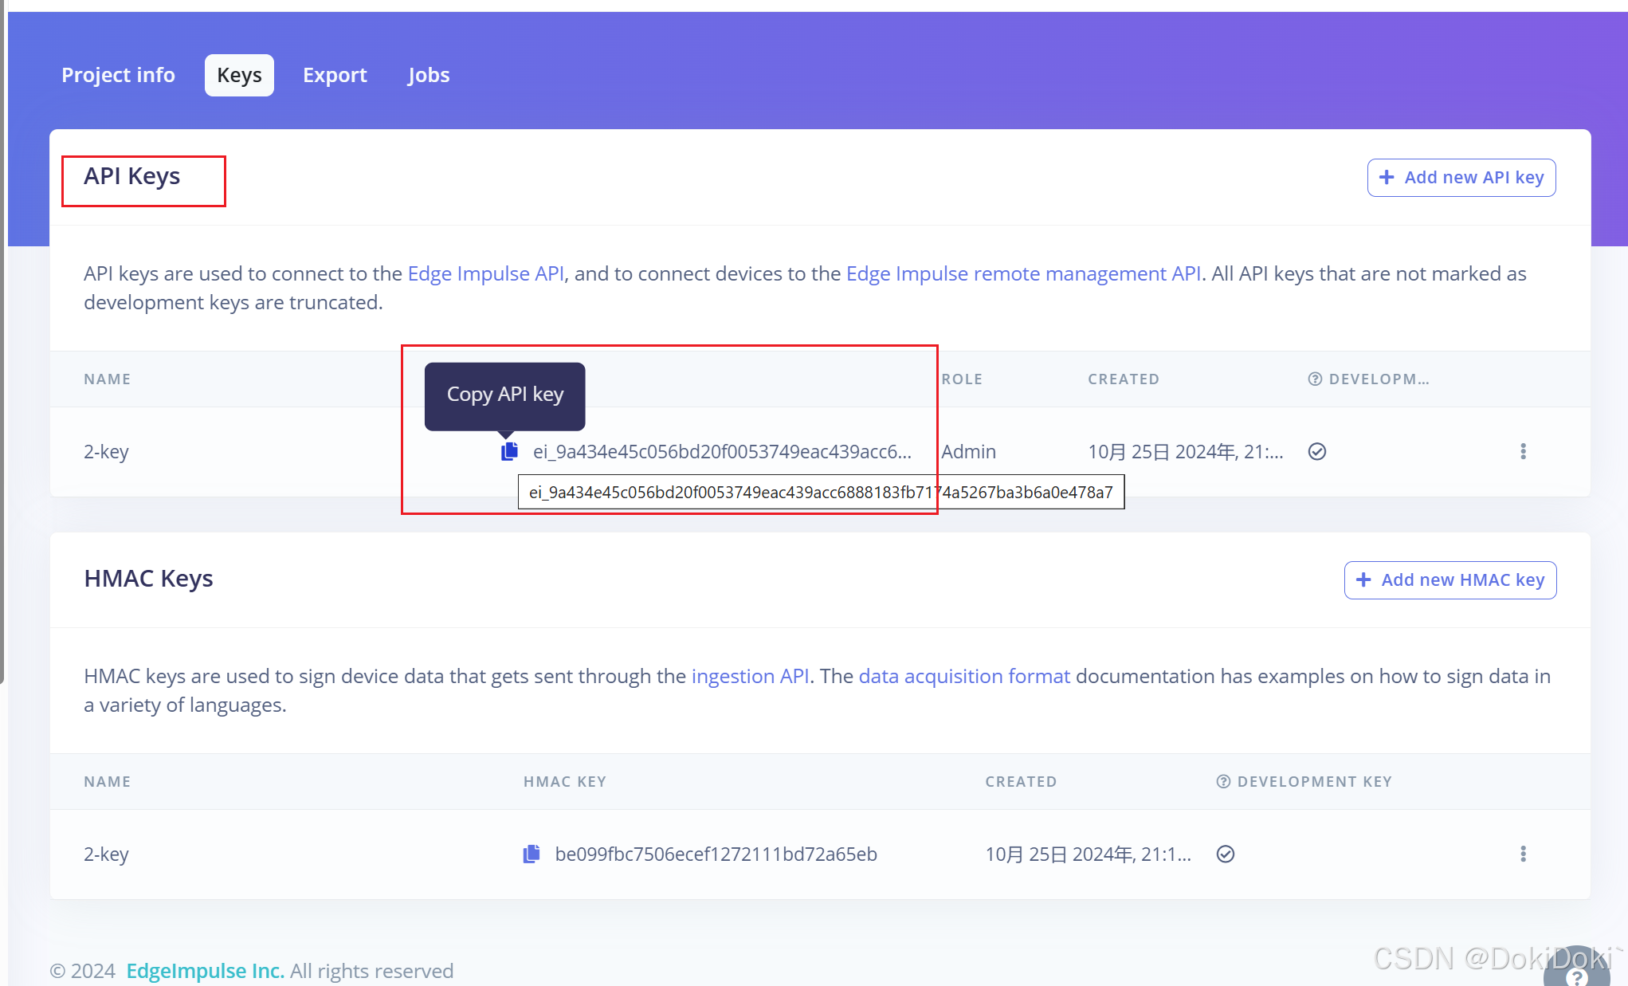
Task: Open three-dot menu for API 2-key row
Action: pyautogui.click(x=1523, y=452)
